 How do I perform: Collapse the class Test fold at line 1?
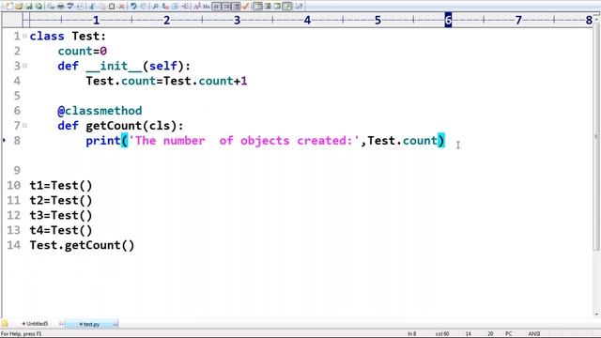point(24,36)
